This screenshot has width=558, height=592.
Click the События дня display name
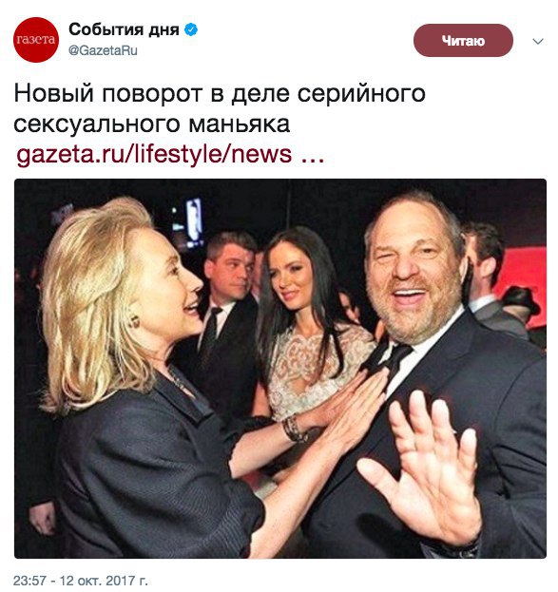coord(124,29)
